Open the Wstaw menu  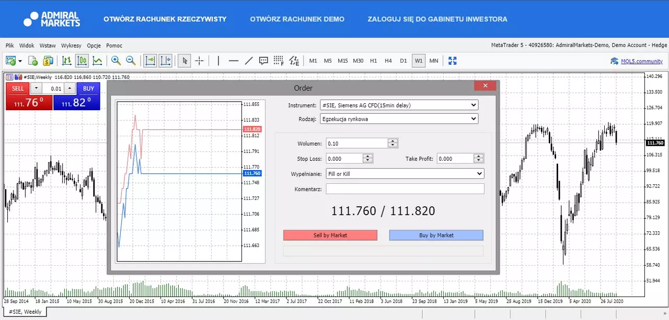click(x=48, y=45)
